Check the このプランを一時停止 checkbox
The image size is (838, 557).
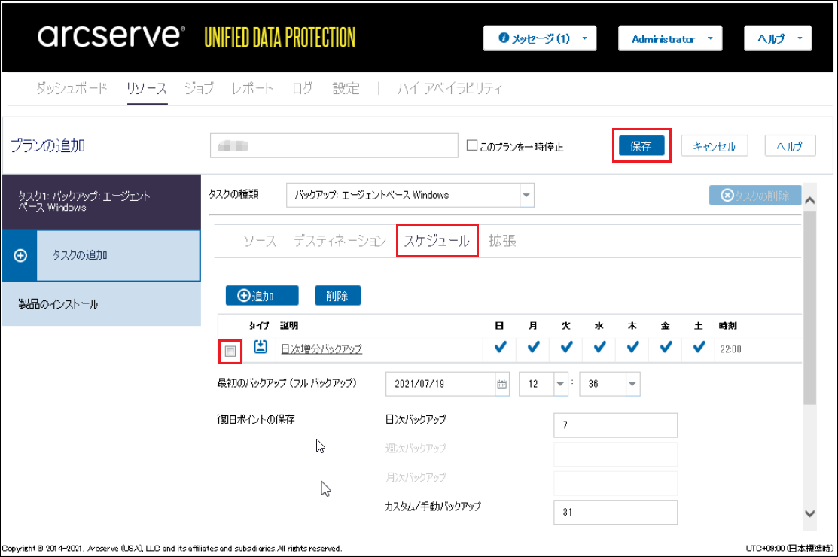(472, 145)
